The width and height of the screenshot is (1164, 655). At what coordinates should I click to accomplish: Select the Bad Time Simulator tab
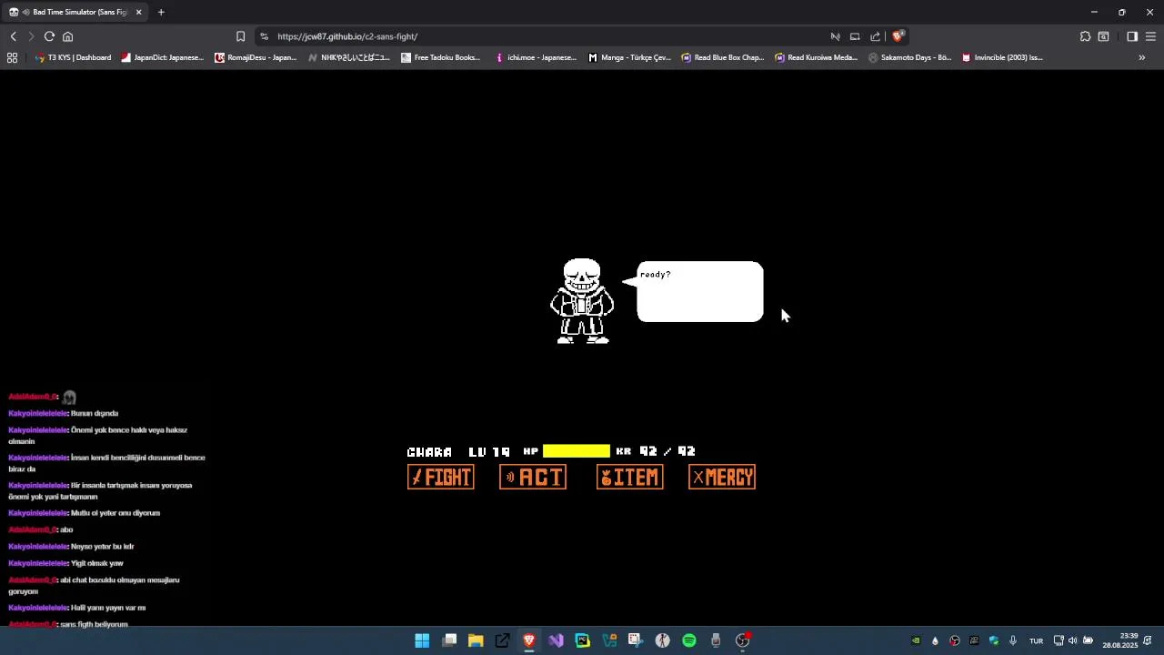click(75, 12)
